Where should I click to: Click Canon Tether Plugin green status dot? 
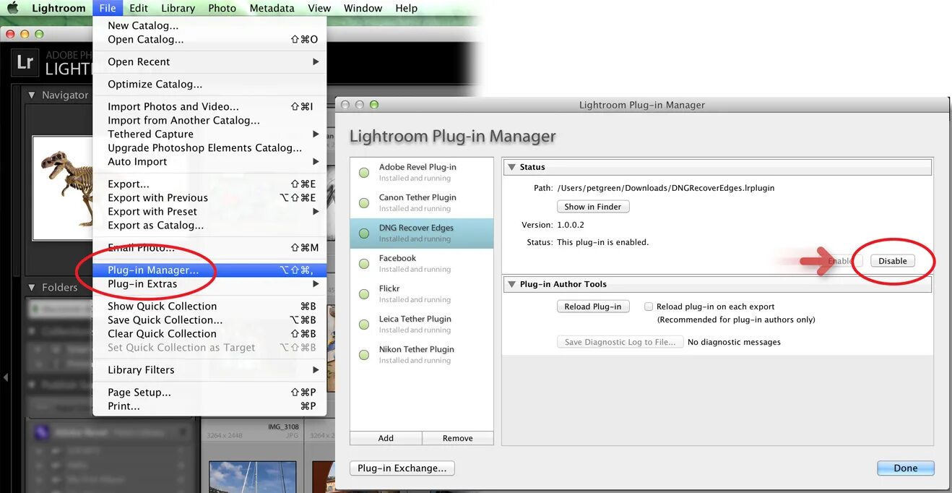(364, 203)
